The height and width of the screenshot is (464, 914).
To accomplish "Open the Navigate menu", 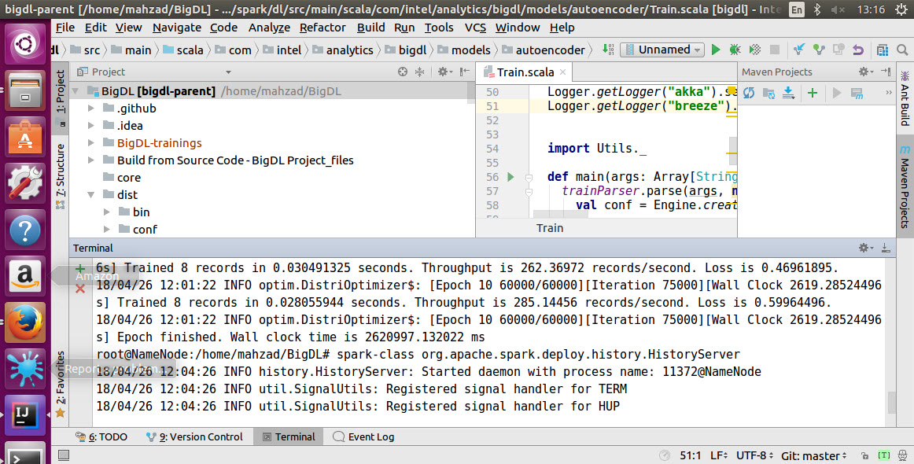I will tap(177, 28).
